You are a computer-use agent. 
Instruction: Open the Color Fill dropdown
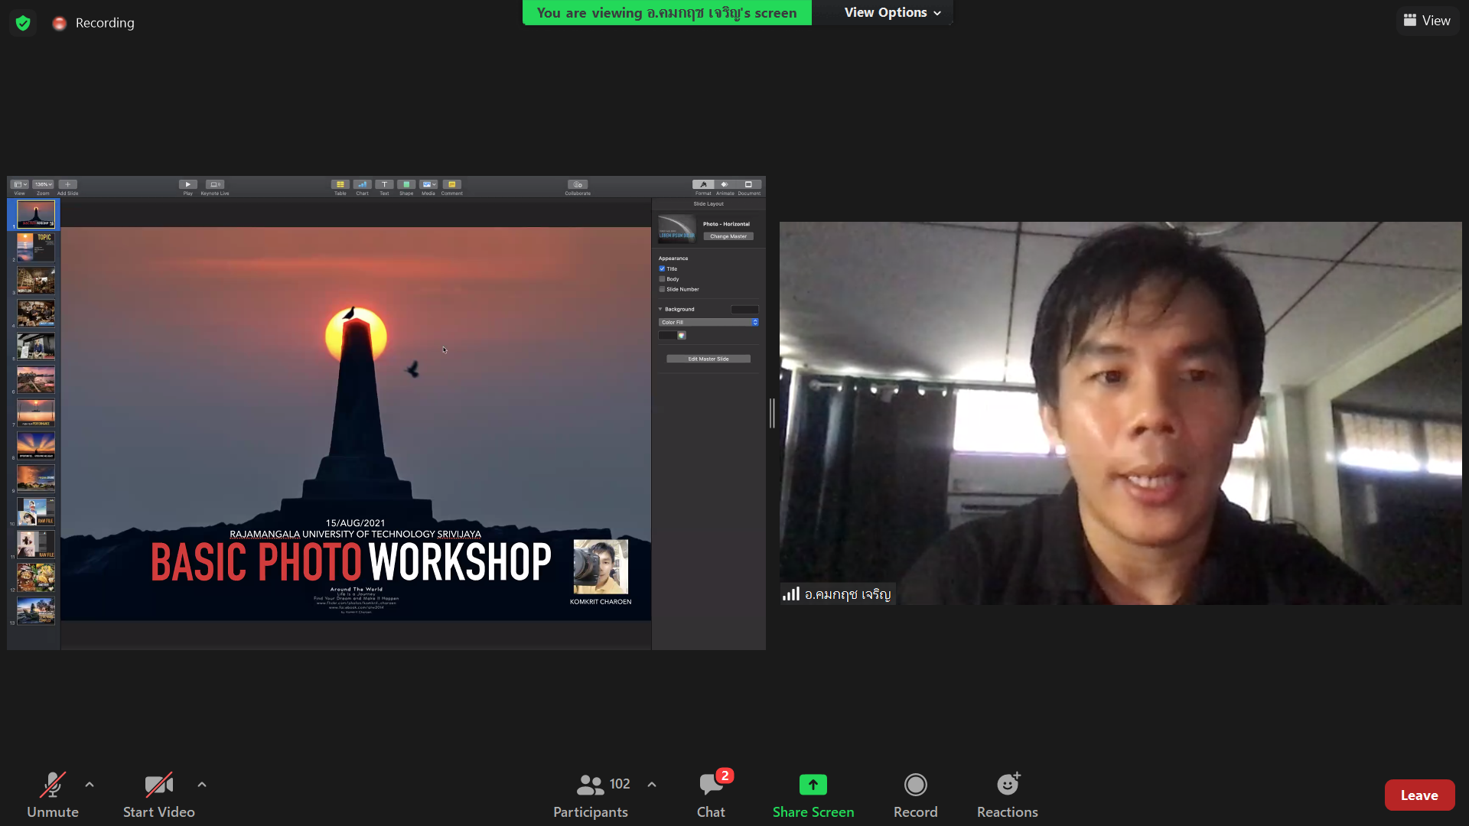pyautogui.click(x=708, y=322)
